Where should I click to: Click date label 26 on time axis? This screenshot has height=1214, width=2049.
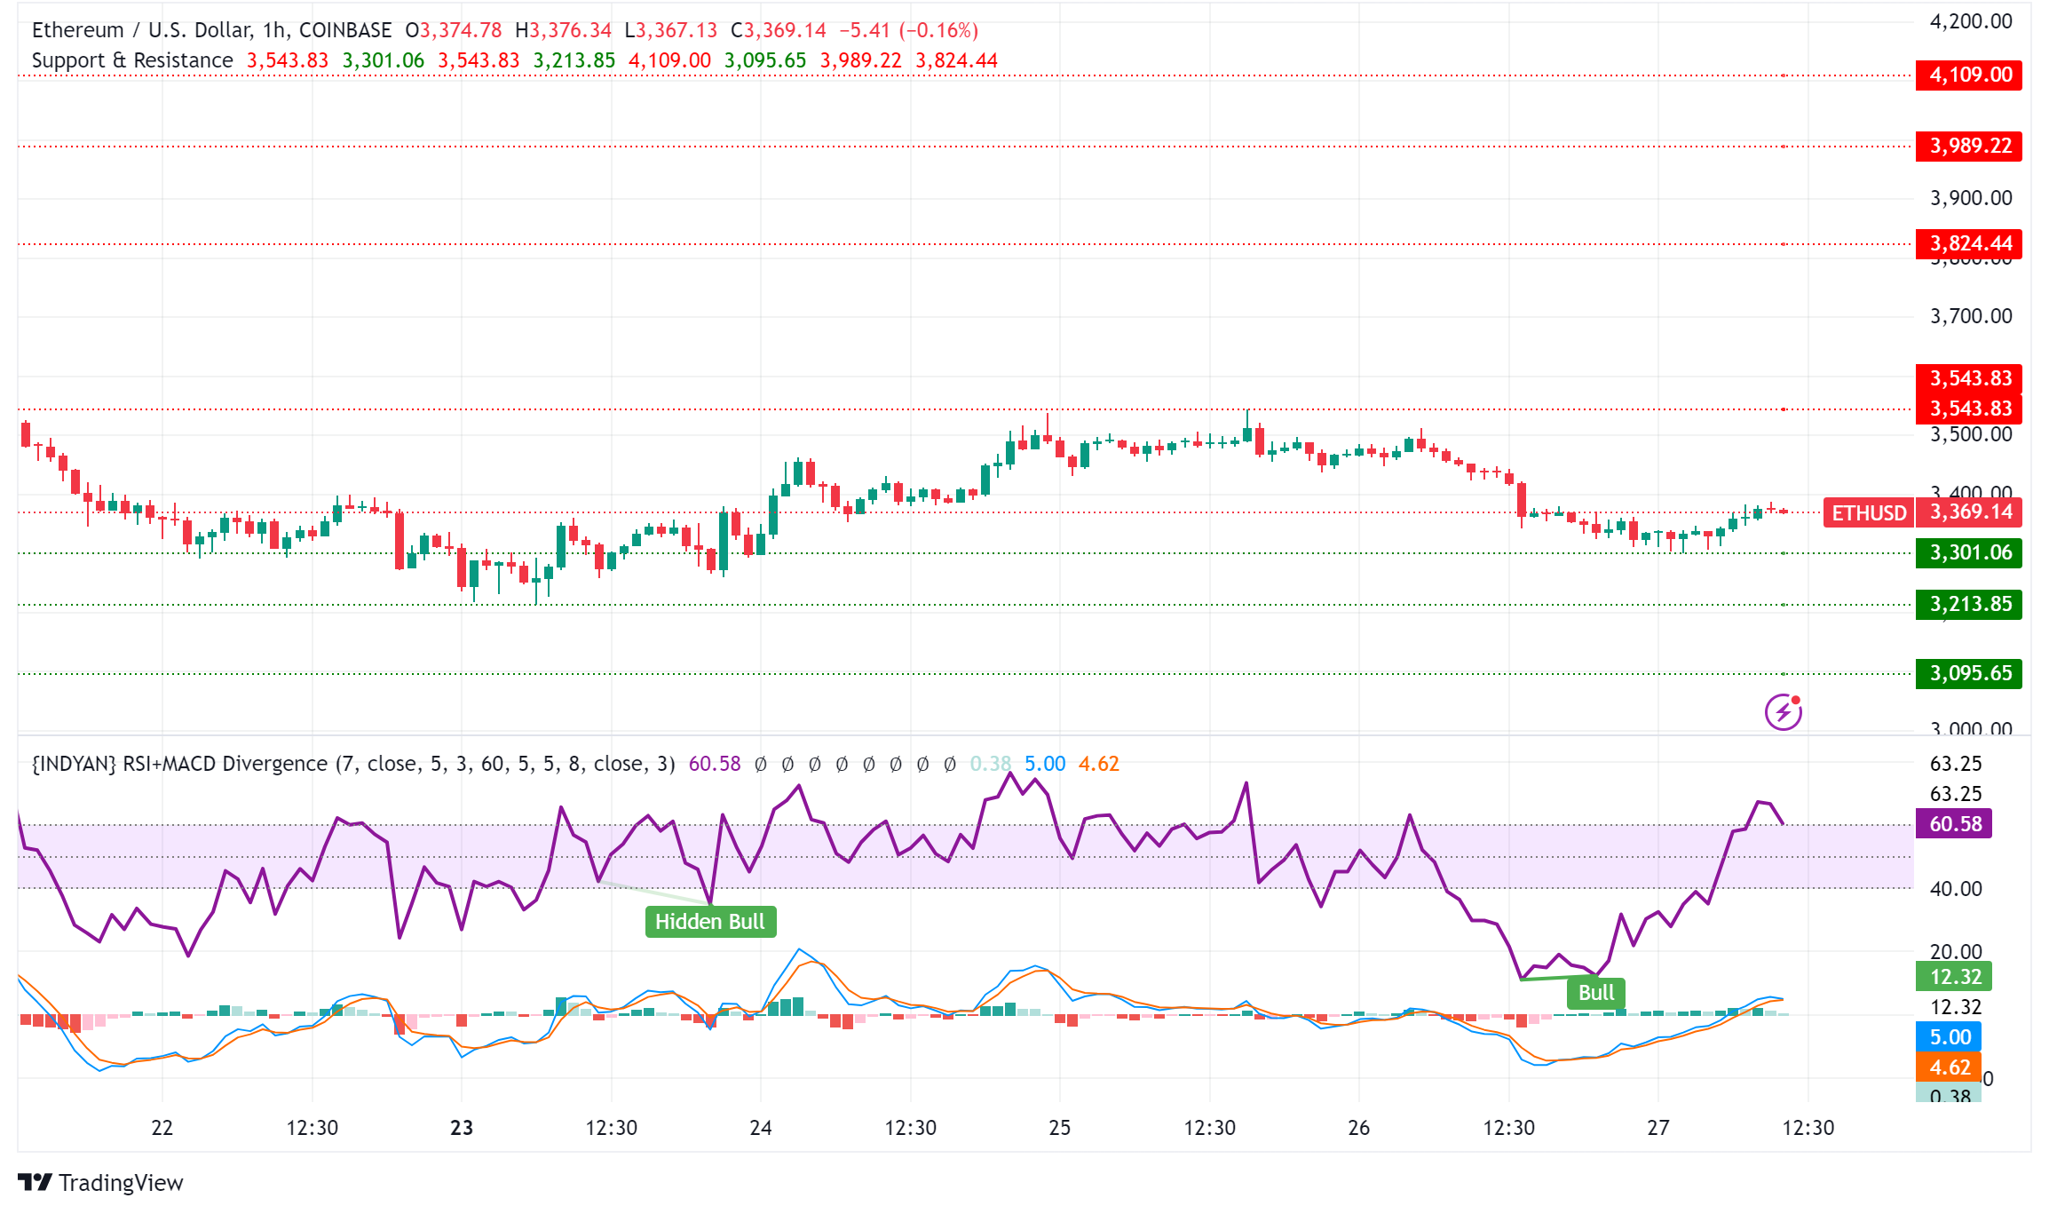click(x=1359, y=1128)
